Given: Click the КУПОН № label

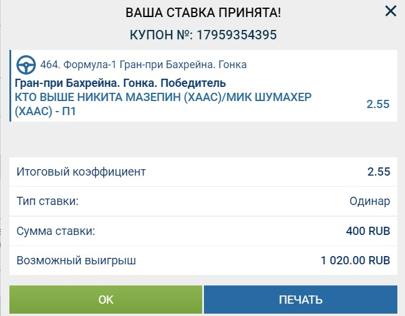Looking at the screenshot, I should [x=161, y=35].
